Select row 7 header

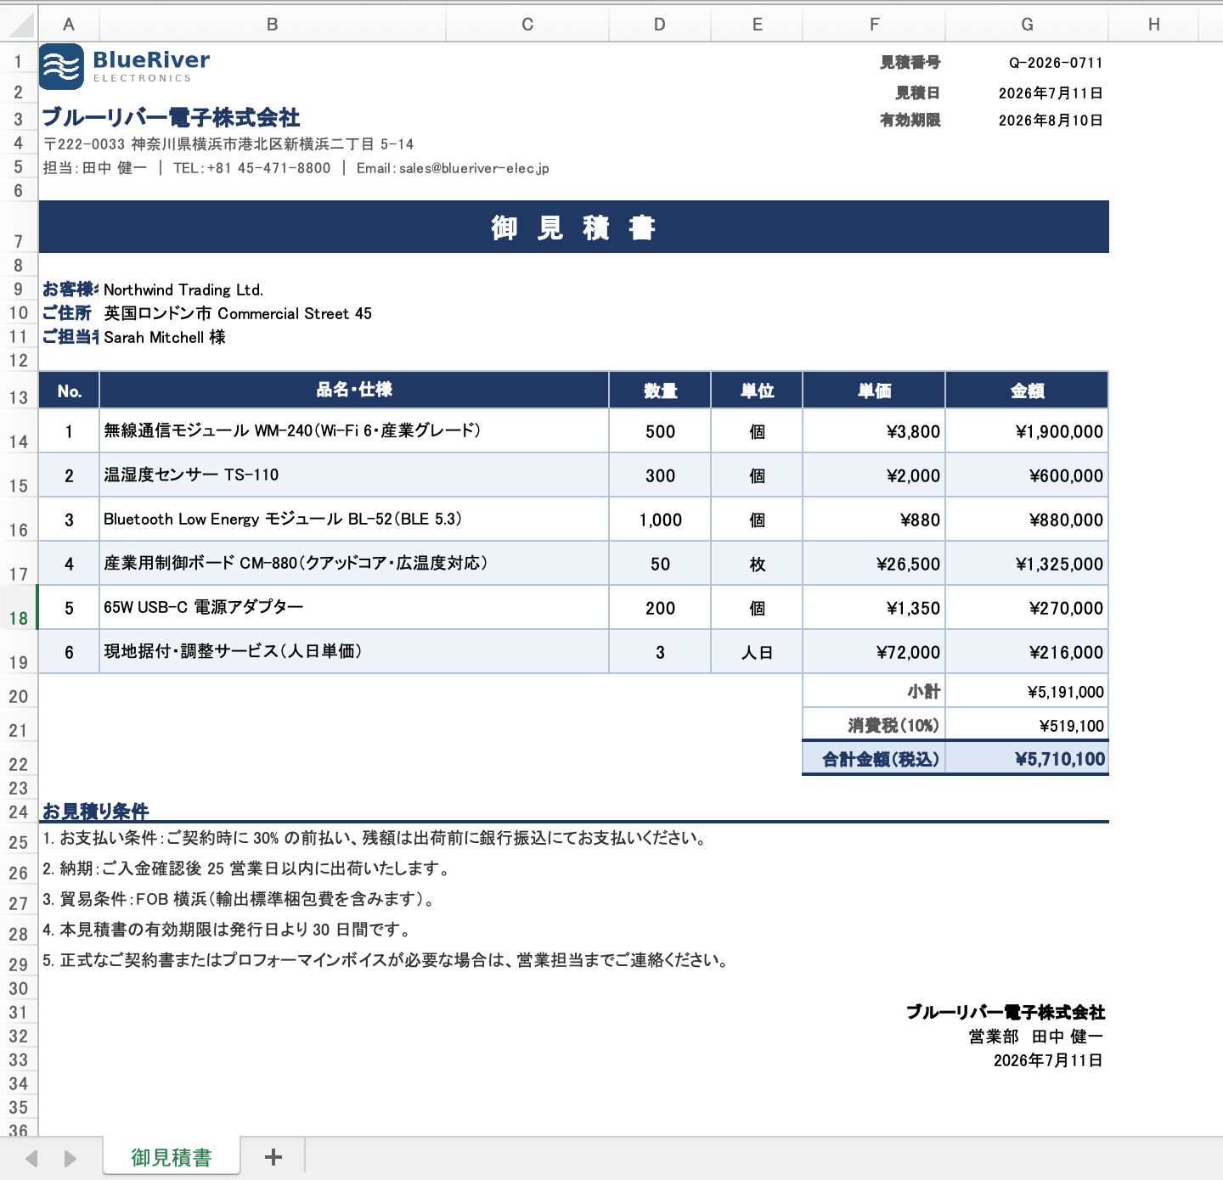pos(19,228)
